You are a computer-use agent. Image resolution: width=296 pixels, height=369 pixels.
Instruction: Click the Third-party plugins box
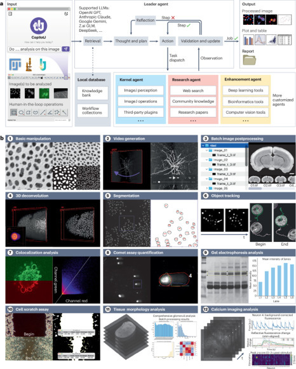(x=141, y=112)
